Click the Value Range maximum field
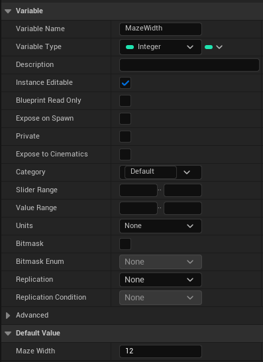 [x=183, y=208]
